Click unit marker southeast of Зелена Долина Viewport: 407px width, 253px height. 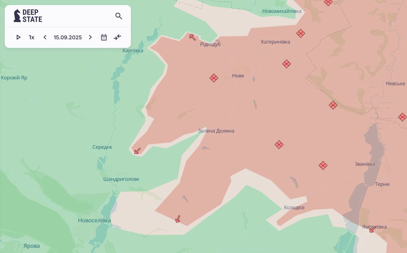tap(279, 145)
